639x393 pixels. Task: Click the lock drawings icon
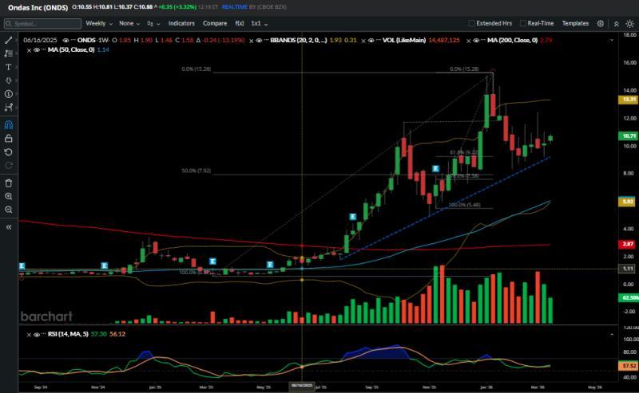(x=9, y=138)
